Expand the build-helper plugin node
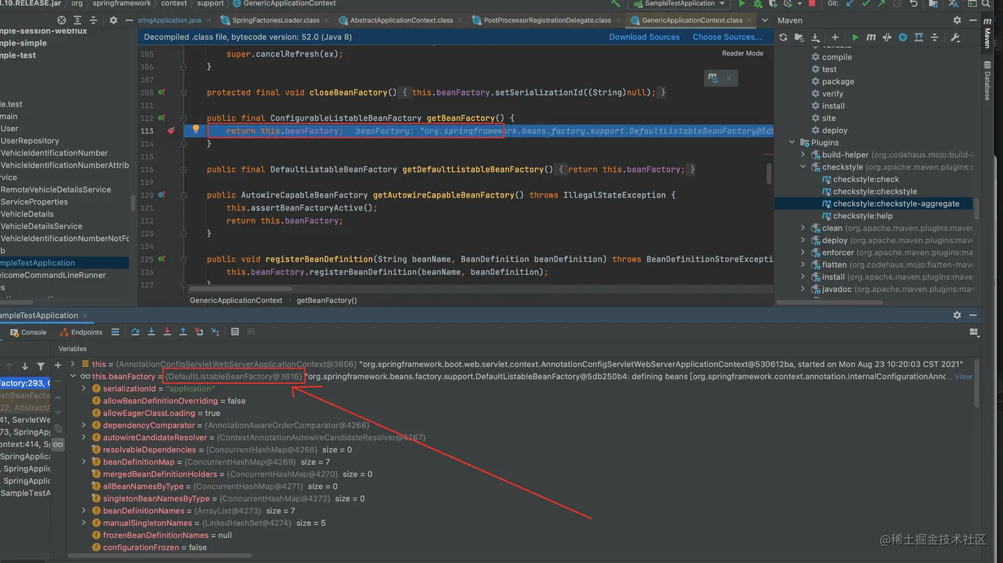 tap(803, 155)
